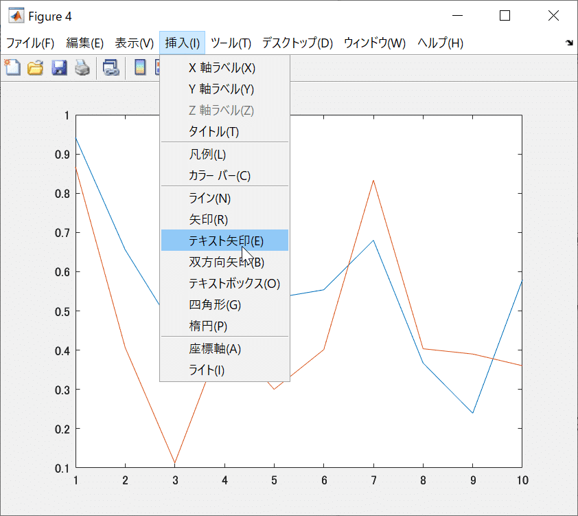The width and height of the screenshot is (578, 516).
Task: Click the Print Figure toolbar icon
Action: (x=82, y=67)
